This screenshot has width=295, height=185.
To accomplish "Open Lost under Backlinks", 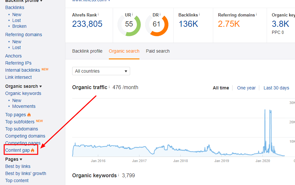I will (x=16, y=20).
